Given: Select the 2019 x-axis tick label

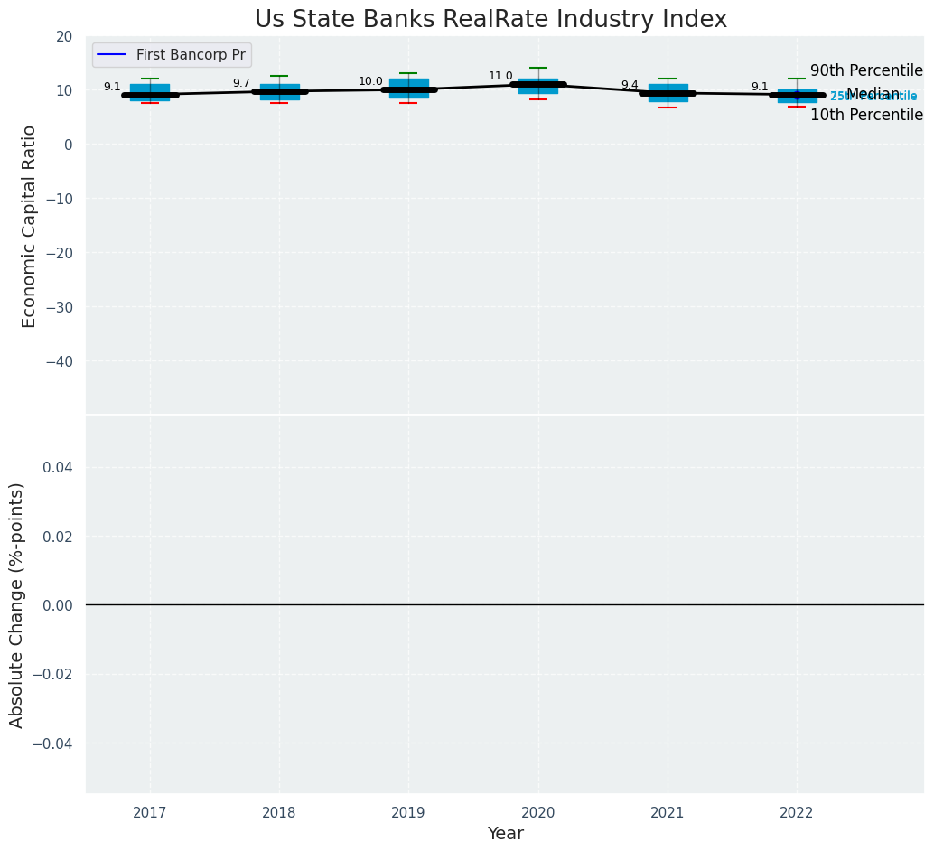Looking at the screenshot, I should tap(408, 813).
